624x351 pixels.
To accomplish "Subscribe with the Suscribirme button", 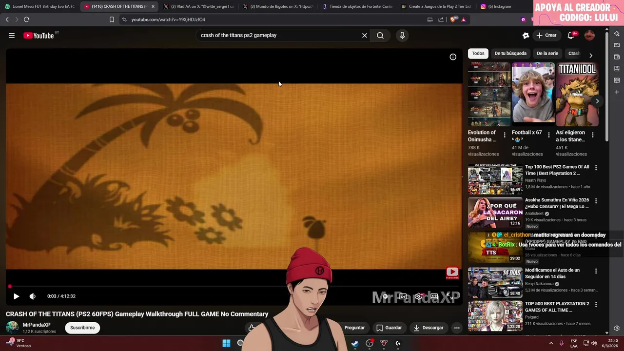I will [82, 328].
